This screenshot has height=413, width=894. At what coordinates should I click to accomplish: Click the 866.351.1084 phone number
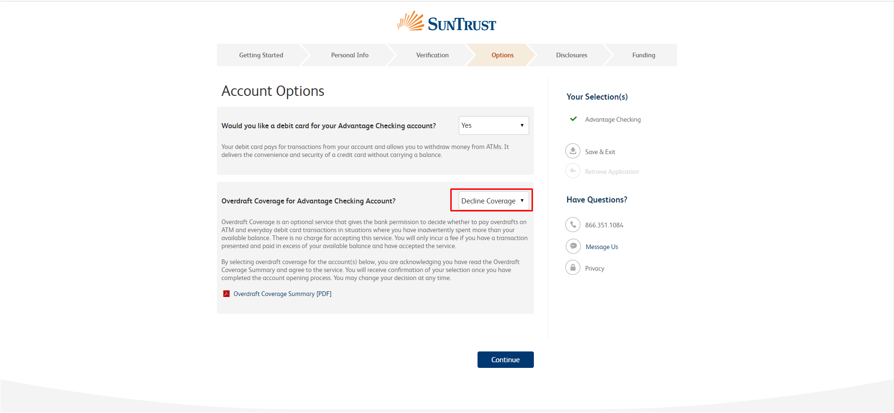tap(604, 225)
